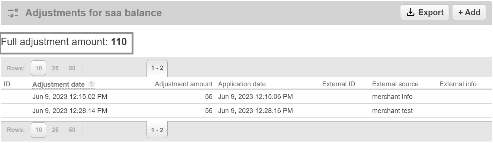The image size is (493, 143).
Task: Export the adjustments list
Action: (425, 12)
